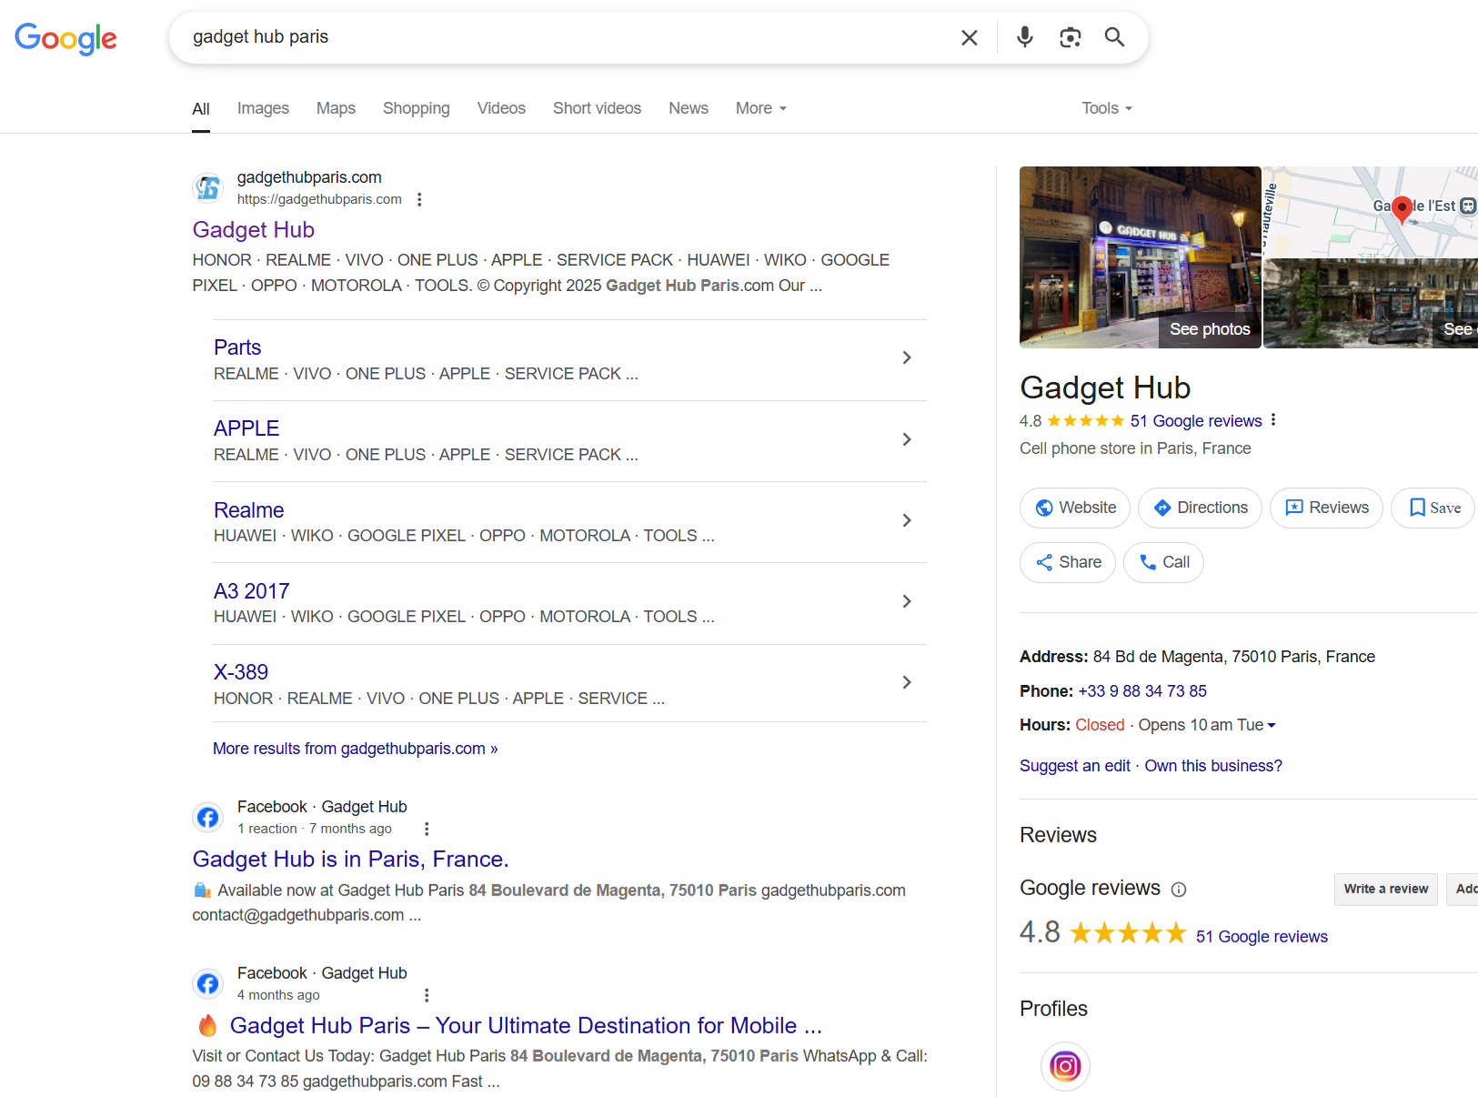Switch to the Shopping tab
Image resolution: width=1478 pixels, height=1097 pixels.
click(x=416, y=108)
